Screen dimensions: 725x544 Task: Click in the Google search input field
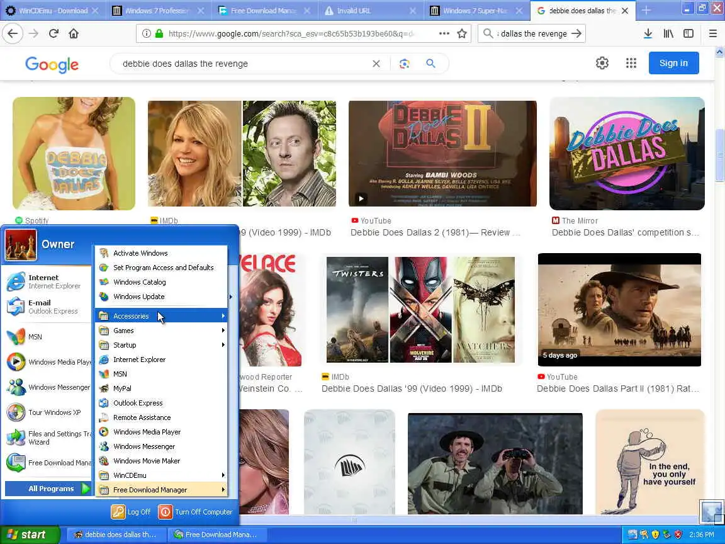pos(245,64)
